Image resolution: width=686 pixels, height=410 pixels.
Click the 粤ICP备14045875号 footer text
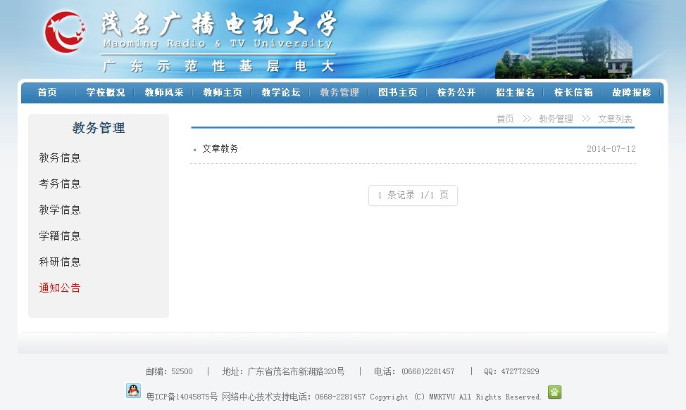182,397
